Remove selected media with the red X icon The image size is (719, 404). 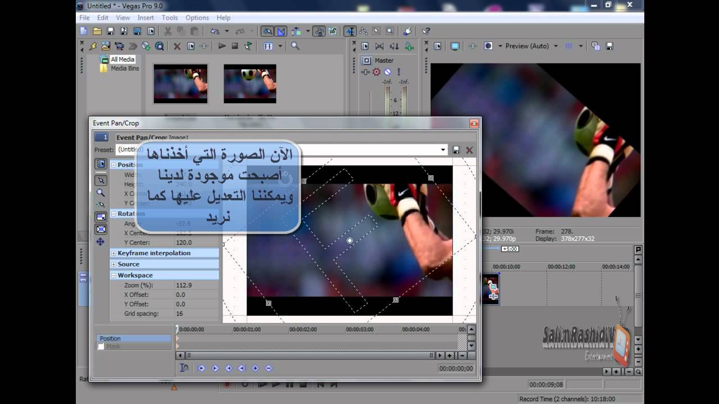(x=177, y=46)
